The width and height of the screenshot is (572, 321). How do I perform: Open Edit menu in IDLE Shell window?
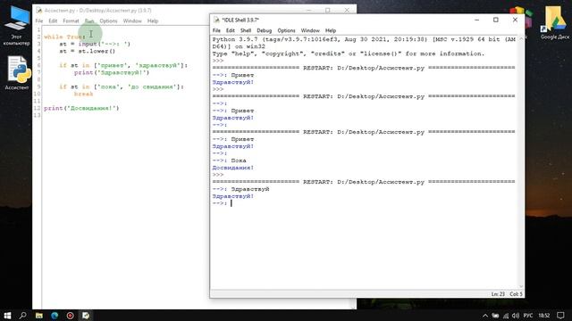[x=231, y=30]
